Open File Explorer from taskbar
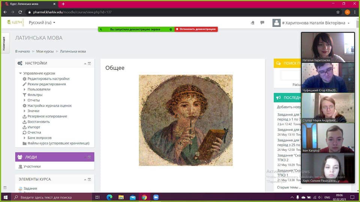This screenshot has width=360, height=202. pos(121,197)
